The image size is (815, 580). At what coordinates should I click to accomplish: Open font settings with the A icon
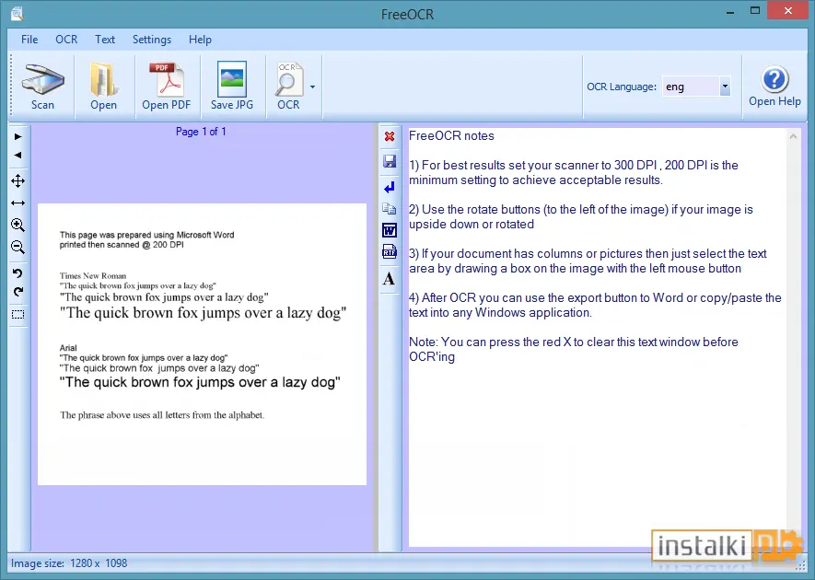pyautogui.click(x=390, y=279)
